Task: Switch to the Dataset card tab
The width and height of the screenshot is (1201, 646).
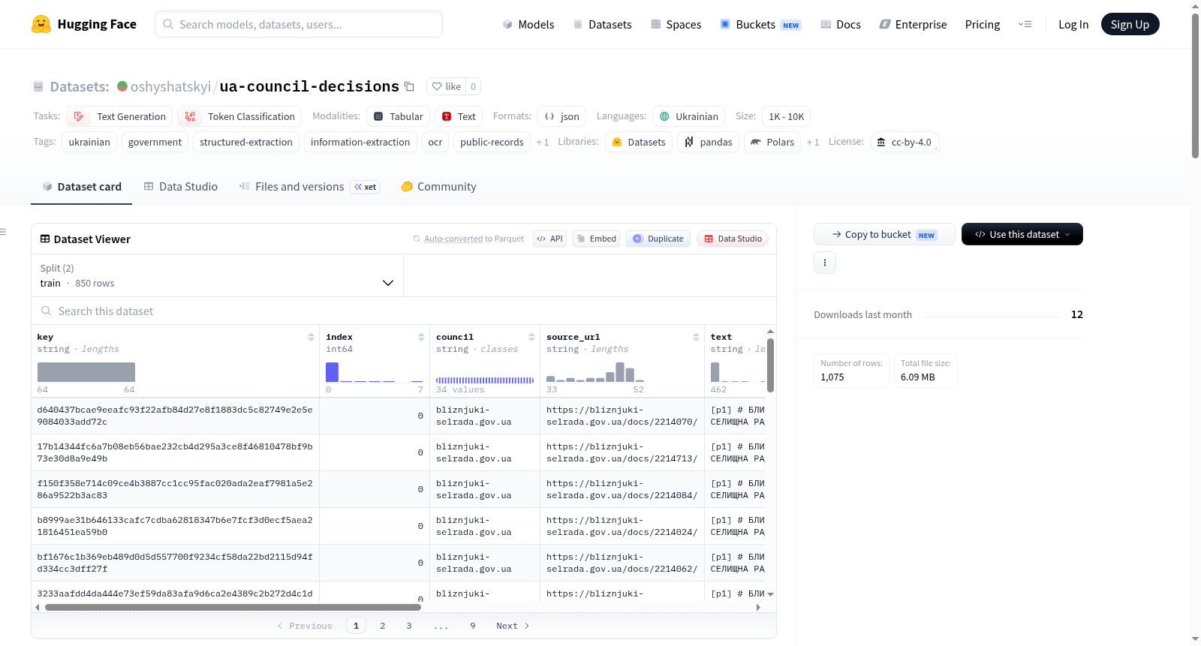Action: click(82, 187)
